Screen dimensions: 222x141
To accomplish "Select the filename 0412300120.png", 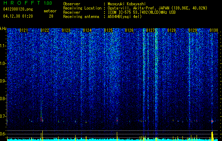I will (18, 9).
